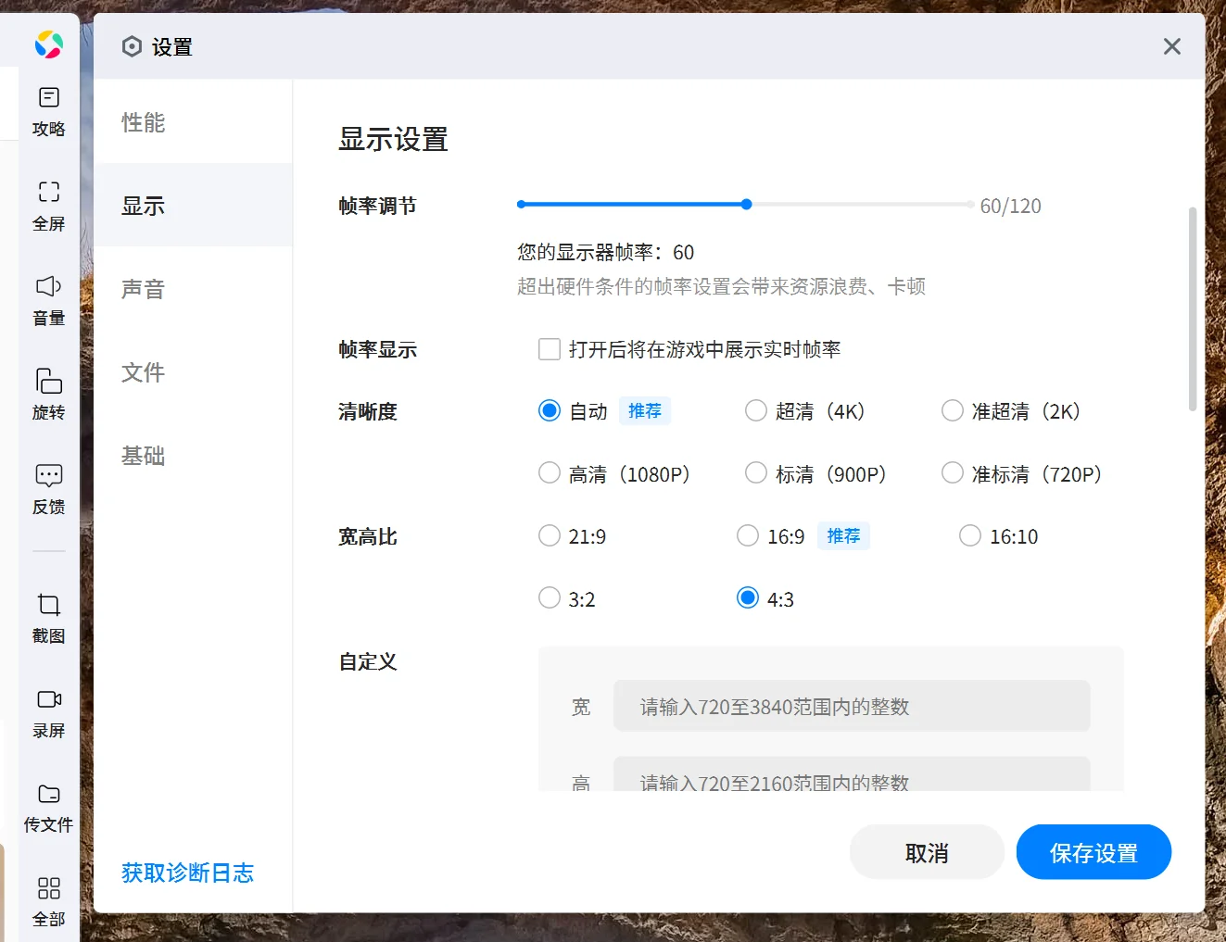This screenshot has width=1226, height=942.
Task: Open the 基础 settings section
Action: click(143, 456)
